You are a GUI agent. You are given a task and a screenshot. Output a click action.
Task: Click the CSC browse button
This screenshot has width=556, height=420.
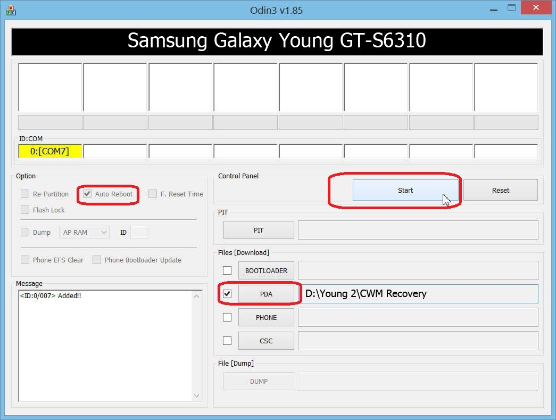(x=266, y=341)
